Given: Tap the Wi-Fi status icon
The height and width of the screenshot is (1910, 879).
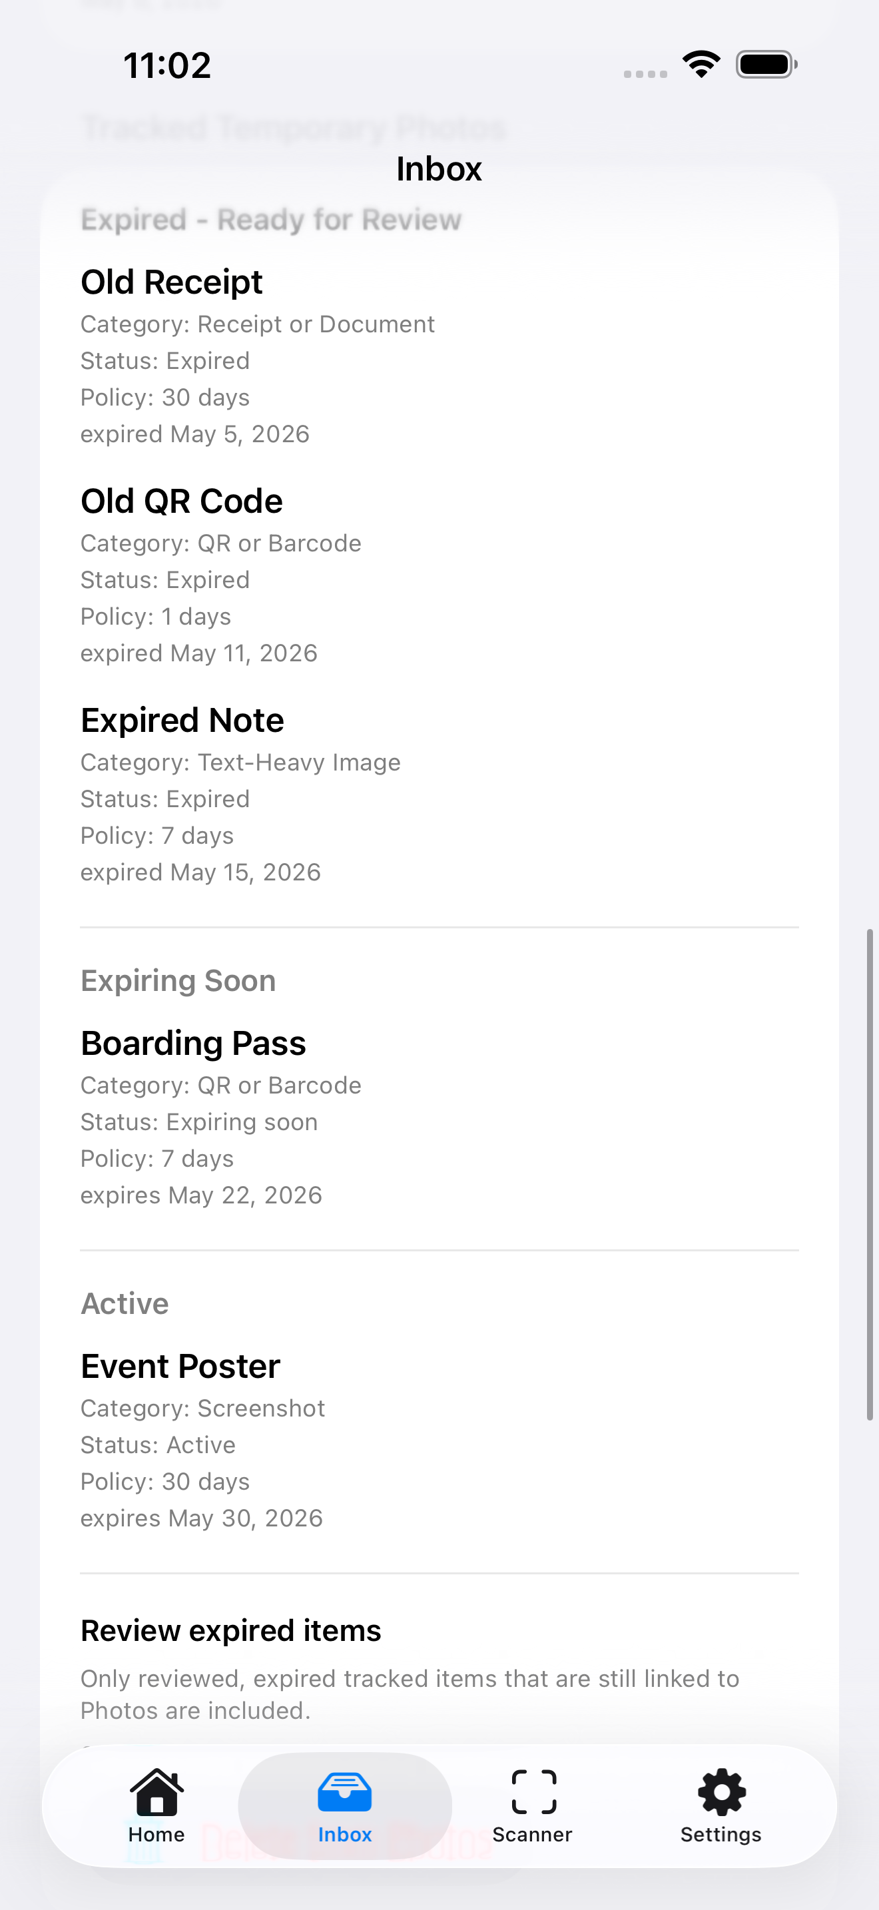Looking at the screenshot, I should [x=701, y=65].
